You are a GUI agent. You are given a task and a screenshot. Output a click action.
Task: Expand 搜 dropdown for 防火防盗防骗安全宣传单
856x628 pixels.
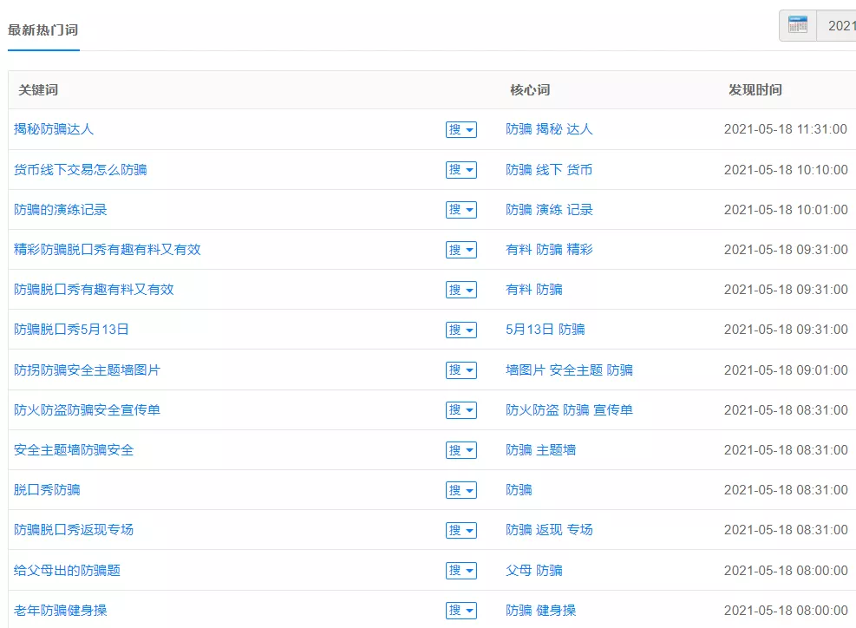(x=461, y=410)
